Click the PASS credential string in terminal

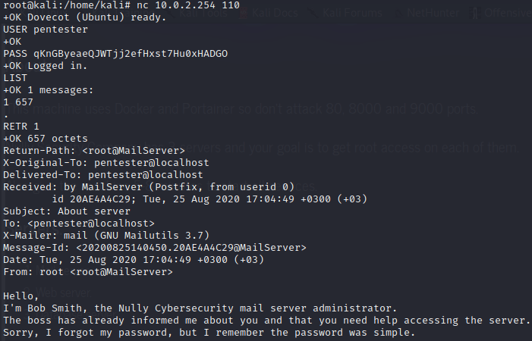tap(131, 54)
